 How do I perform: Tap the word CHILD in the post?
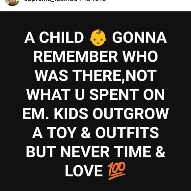(x=61, y=38)
